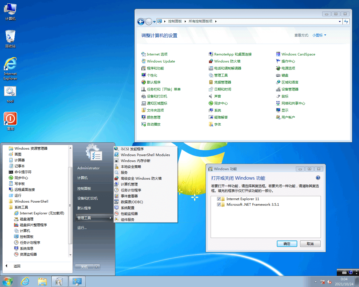This screenshot has height=287, width=359.
Task: Click the red restart shortcut icon on desktop
Action: tap(10, 119)
